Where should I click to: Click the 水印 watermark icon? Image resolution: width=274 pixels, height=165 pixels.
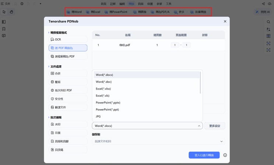click(52, 124)
